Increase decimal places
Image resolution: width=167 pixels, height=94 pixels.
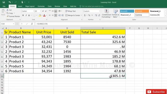(x=96, y=15)
